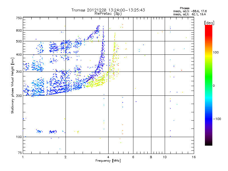Image resolution: width=228 pixels, height=171 pixels.
Task: Click the colorbar tick label "-100"
Action: (217, 119)
